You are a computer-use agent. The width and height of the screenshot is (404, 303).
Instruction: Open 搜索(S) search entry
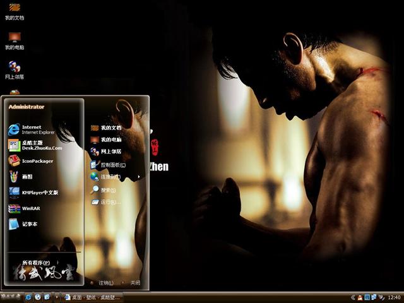point(103,190)
